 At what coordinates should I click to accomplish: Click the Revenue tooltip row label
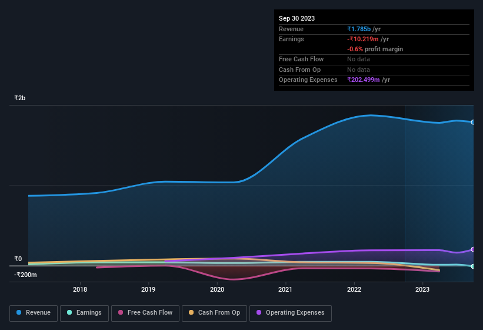(x=291, y=29)
